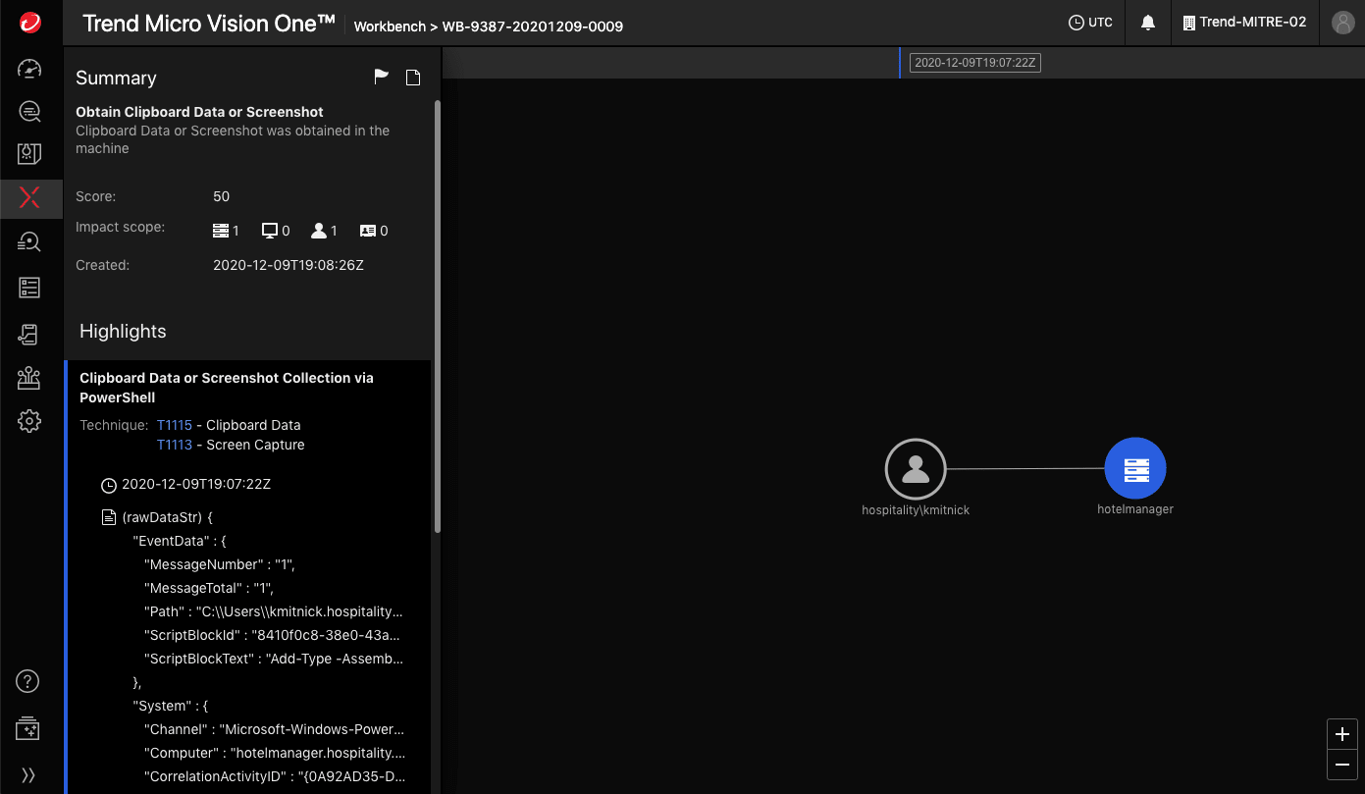This screenshot has width=1365, height=794.
Task: Open the T1113 technique link
Action: coord(175,445)
